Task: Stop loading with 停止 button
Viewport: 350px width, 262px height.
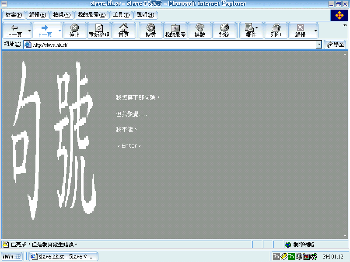Action: coord(74,31)
